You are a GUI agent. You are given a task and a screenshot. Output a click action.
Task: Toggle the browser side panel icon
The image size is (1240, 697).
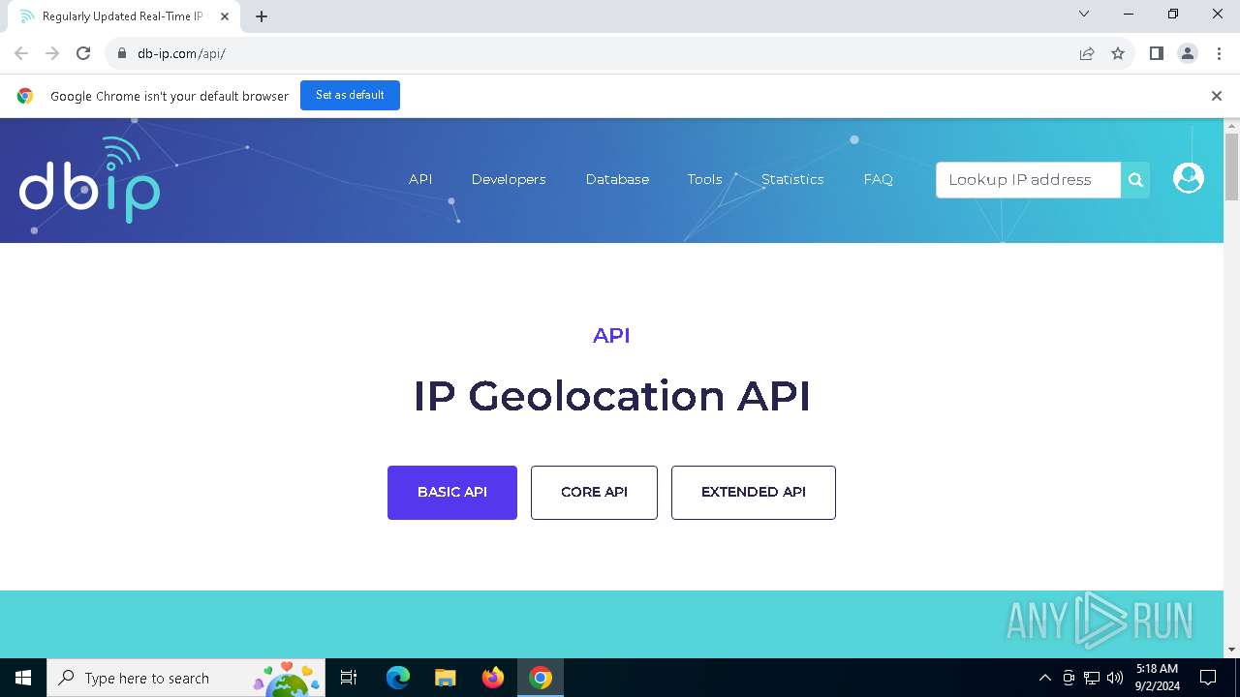point(1156,53)
